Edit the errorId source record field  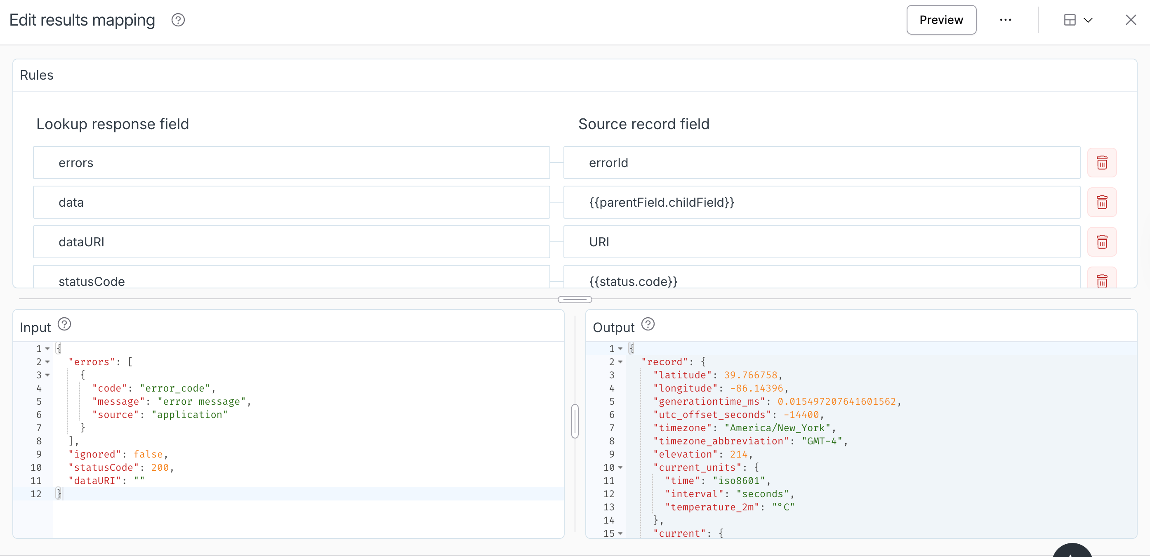click(822, 163)
